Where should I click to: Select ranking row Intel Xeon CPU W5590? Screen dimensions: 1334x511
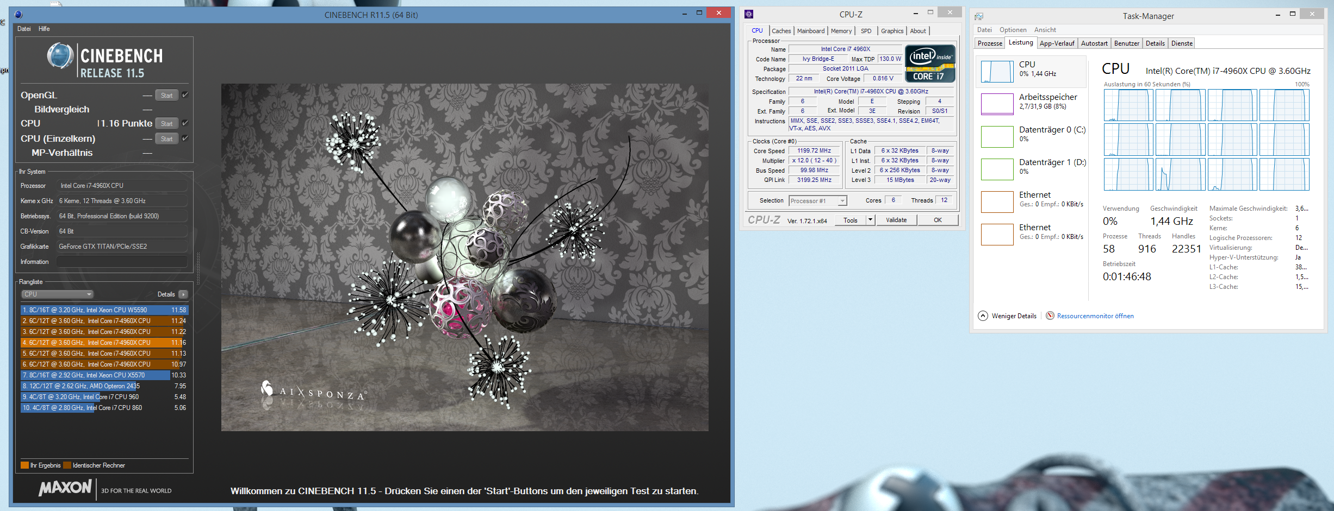(x=104, y=310)
